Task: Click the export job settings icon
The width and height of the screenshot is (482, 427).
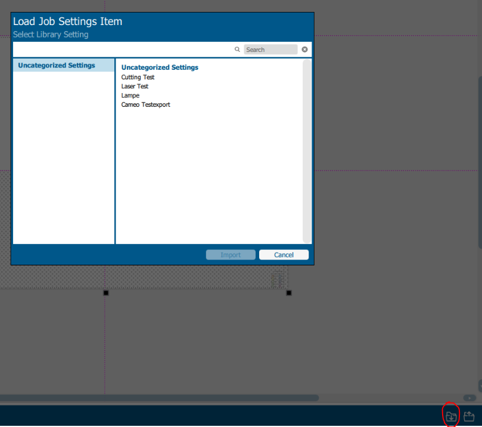Action: point(469,416)
